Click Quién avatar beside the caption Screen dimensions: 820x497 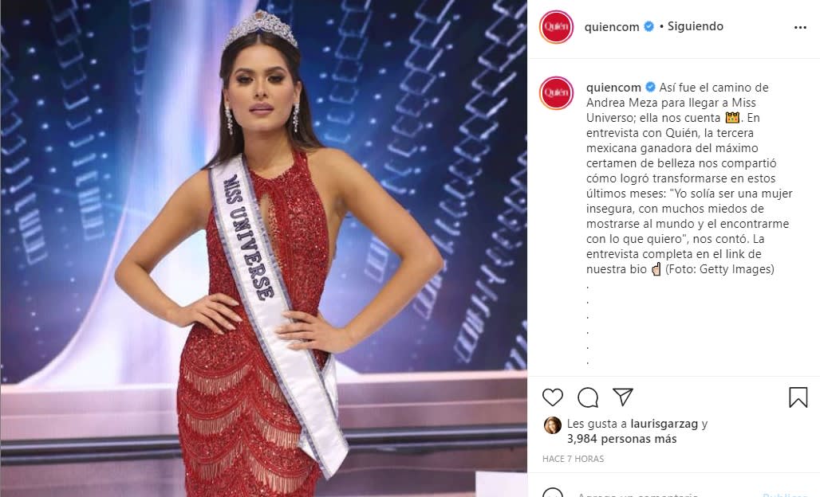[557, 93]
